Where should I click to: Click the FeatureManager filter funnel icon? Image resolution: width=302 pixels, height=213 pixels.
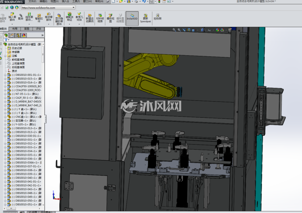pos(6,40)
